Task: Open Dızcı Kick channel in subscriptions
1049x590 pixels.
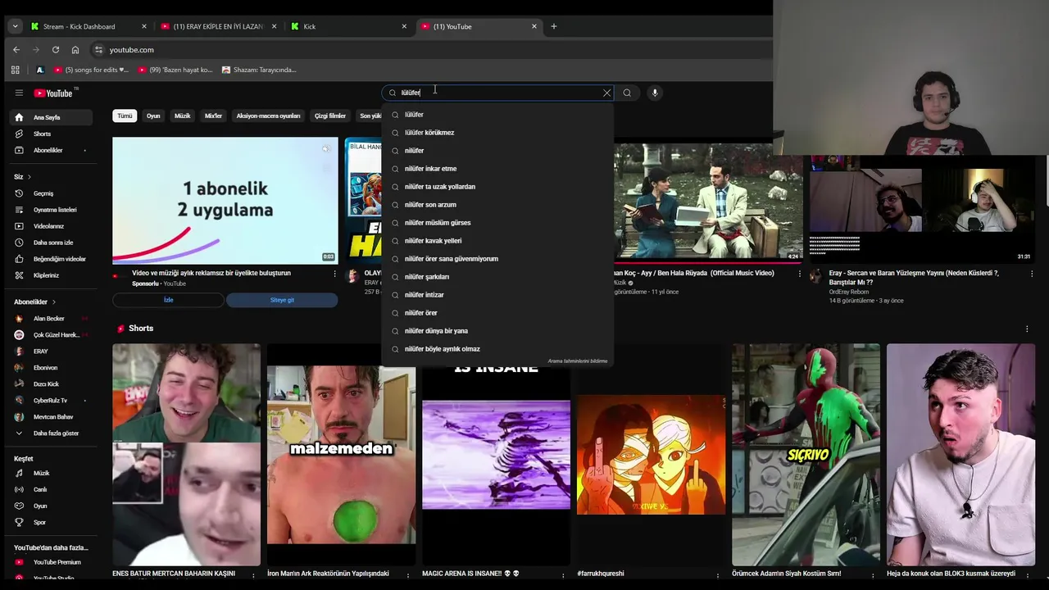Action: tap(52, 383)
